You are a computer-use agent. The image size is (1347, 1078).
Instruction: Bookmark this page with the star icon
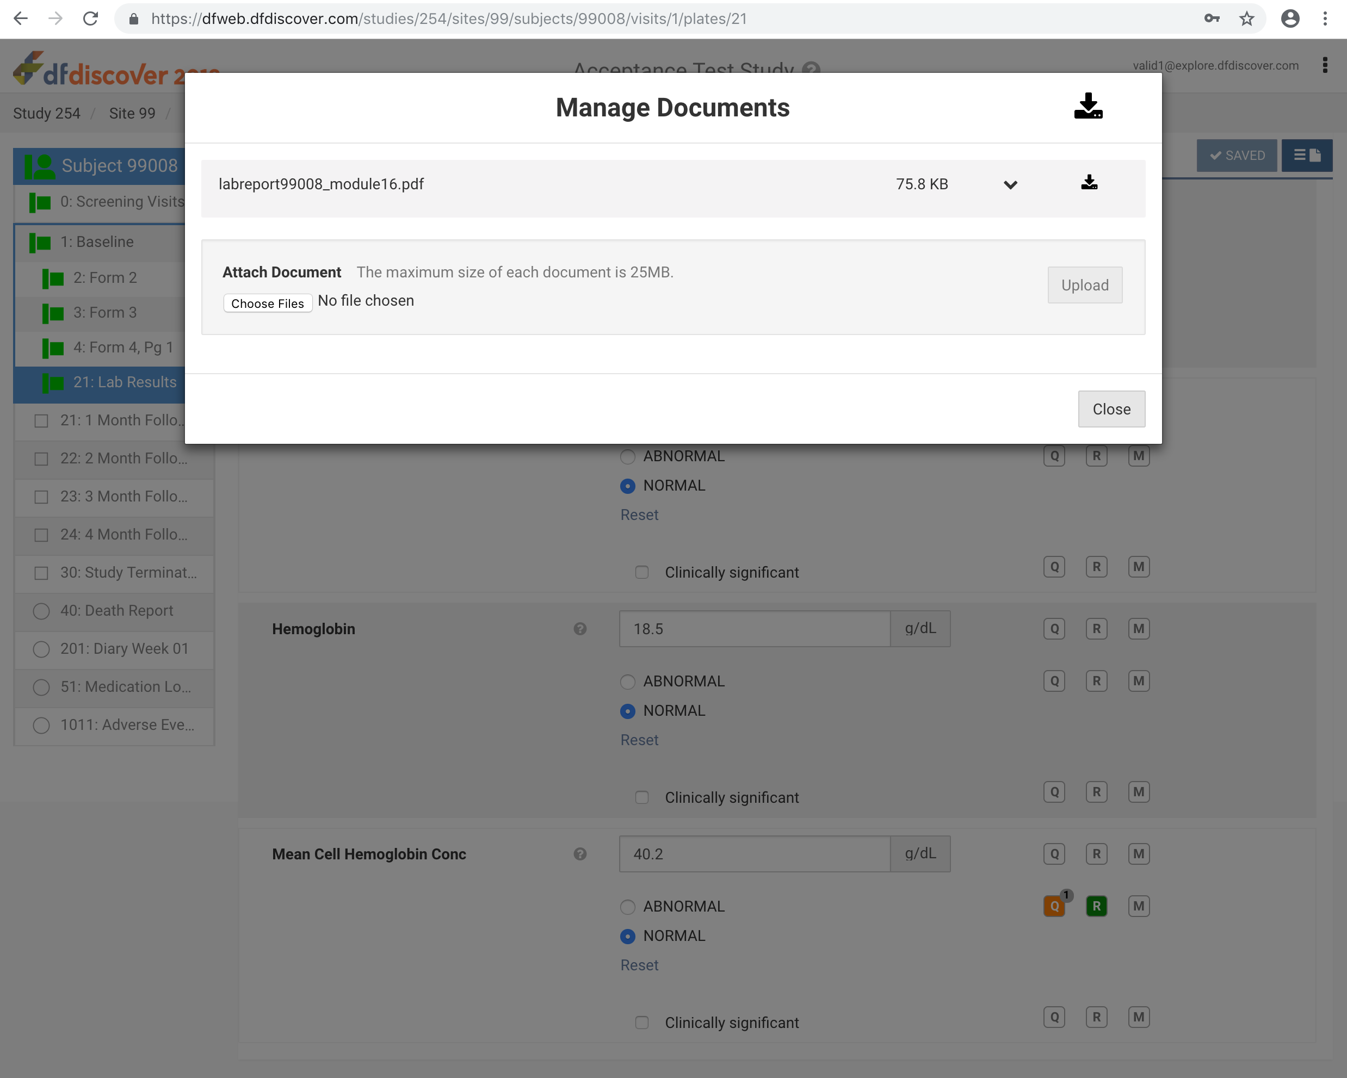pyautogui.click(x=1246, y=18)
